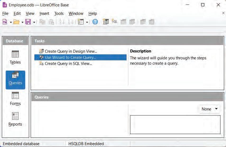Click 'Embedded database' in the status bar
226x147 pixels.
click(x=21, y=144)
